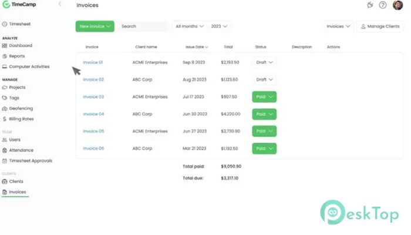
Task: Open the 2023 year dropdown
Action: pyautogui.click(x=219, y=26)
